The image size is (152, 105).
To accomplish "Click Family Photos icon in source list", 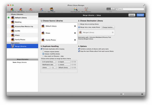I will (43, 40).
